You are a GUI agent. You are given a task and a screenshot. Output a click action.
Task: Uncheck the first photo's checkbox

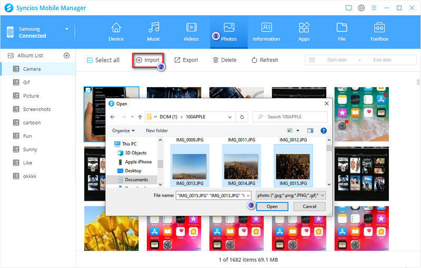tap(88, 90)
